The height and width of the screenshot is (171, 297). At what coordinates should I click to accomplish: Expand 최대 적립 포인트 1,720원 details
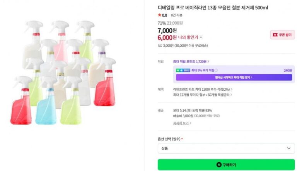[x=191, y=61]
